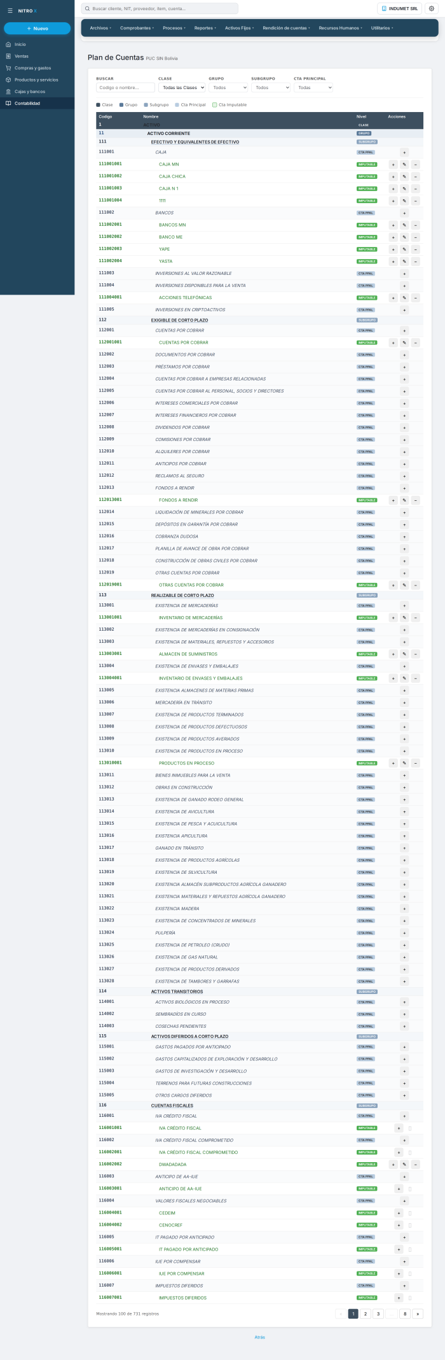Select the ACTIVOS TRANSITORIOS subgroup row

[259, 992]
